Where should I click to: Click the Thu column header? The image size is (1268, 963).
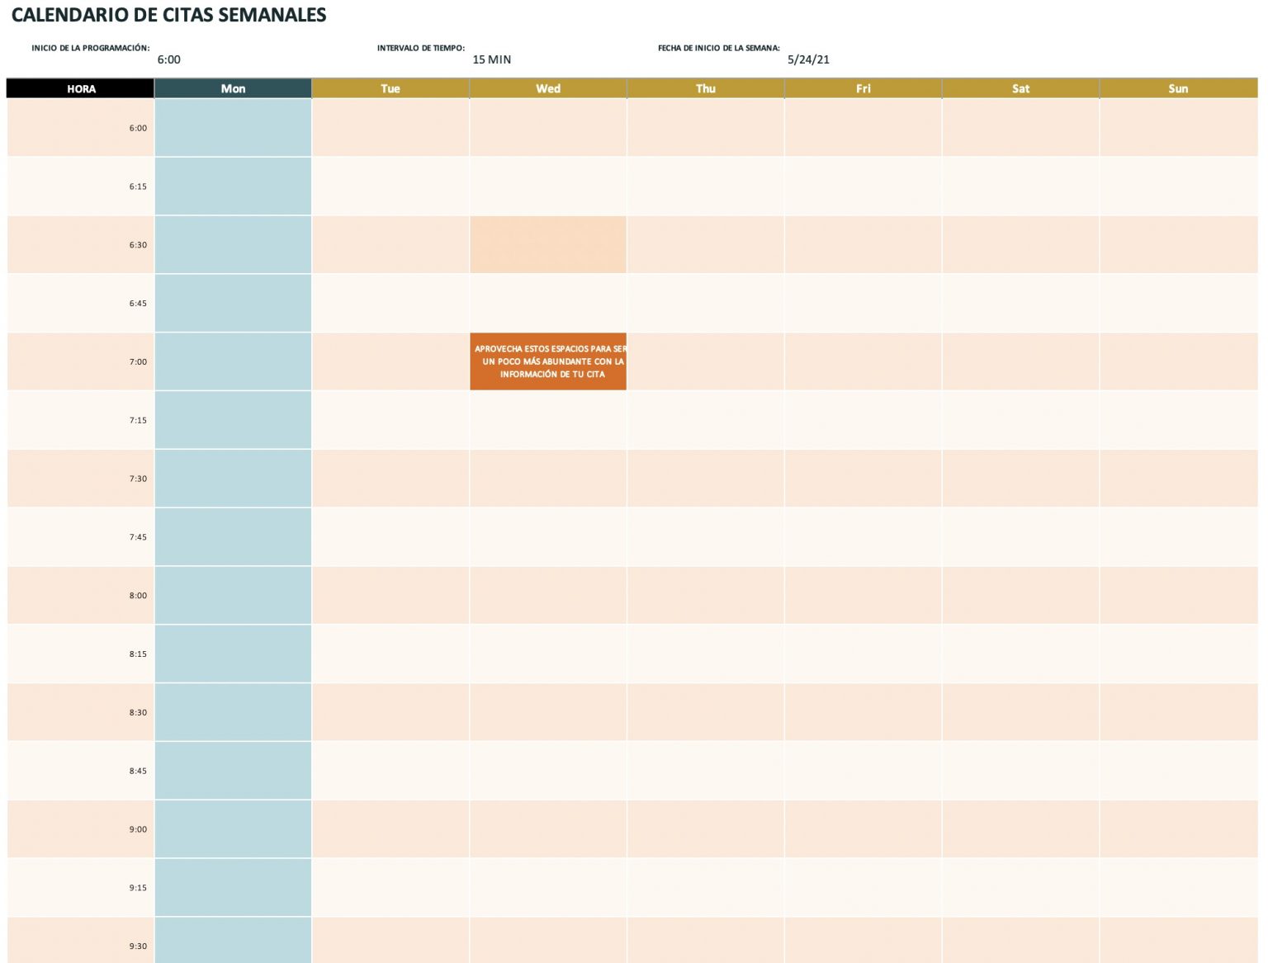click(705, 88)
